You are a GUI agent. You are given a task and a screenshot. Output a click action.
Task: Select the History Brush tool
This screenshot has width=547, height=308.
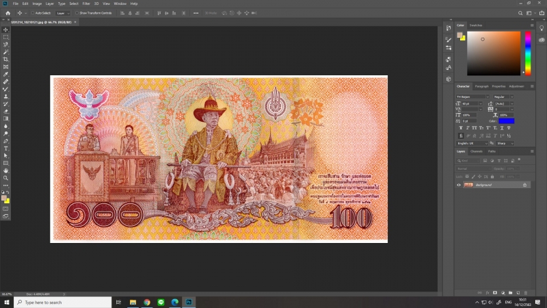[5, 104]
